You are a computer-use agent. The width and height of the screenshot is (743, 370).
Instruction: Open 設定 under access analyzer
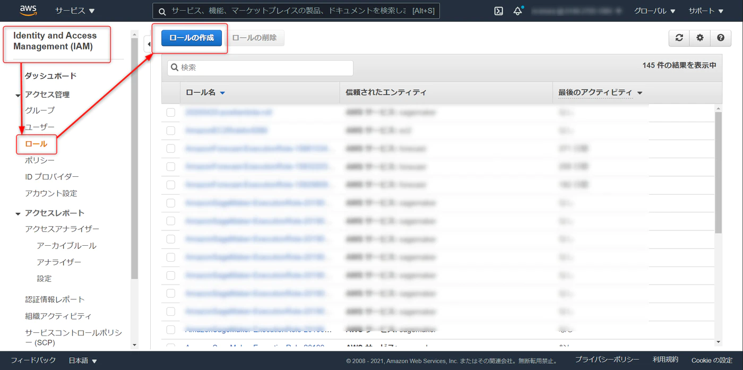pos(44,279)
